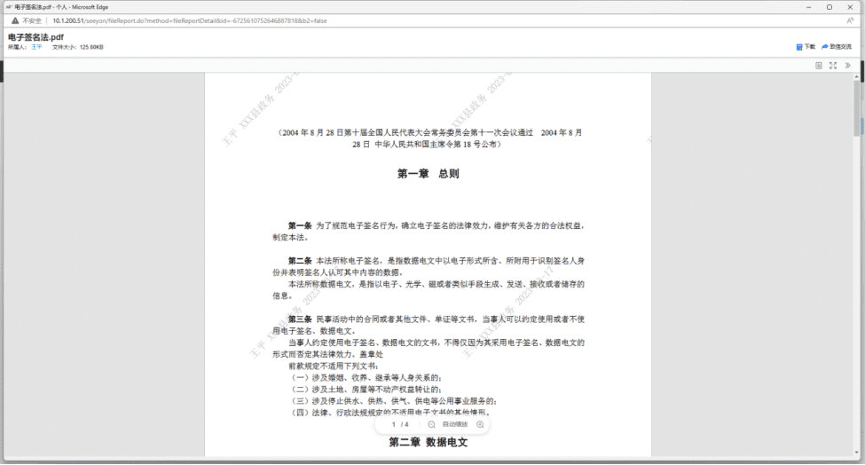This screenshot has height=465, width=865.
Task: Click item (三) 涉及停止供水、供热
Action: pos(393,401)
